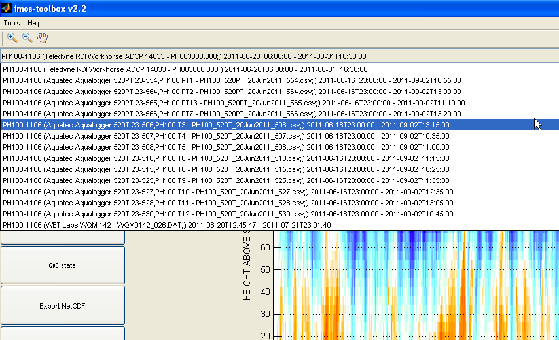559x340 pixels.
Task: Select Aqualogger 520T 23-527 T10 entry
Action: pyautogui.click(x=279, y=192)
